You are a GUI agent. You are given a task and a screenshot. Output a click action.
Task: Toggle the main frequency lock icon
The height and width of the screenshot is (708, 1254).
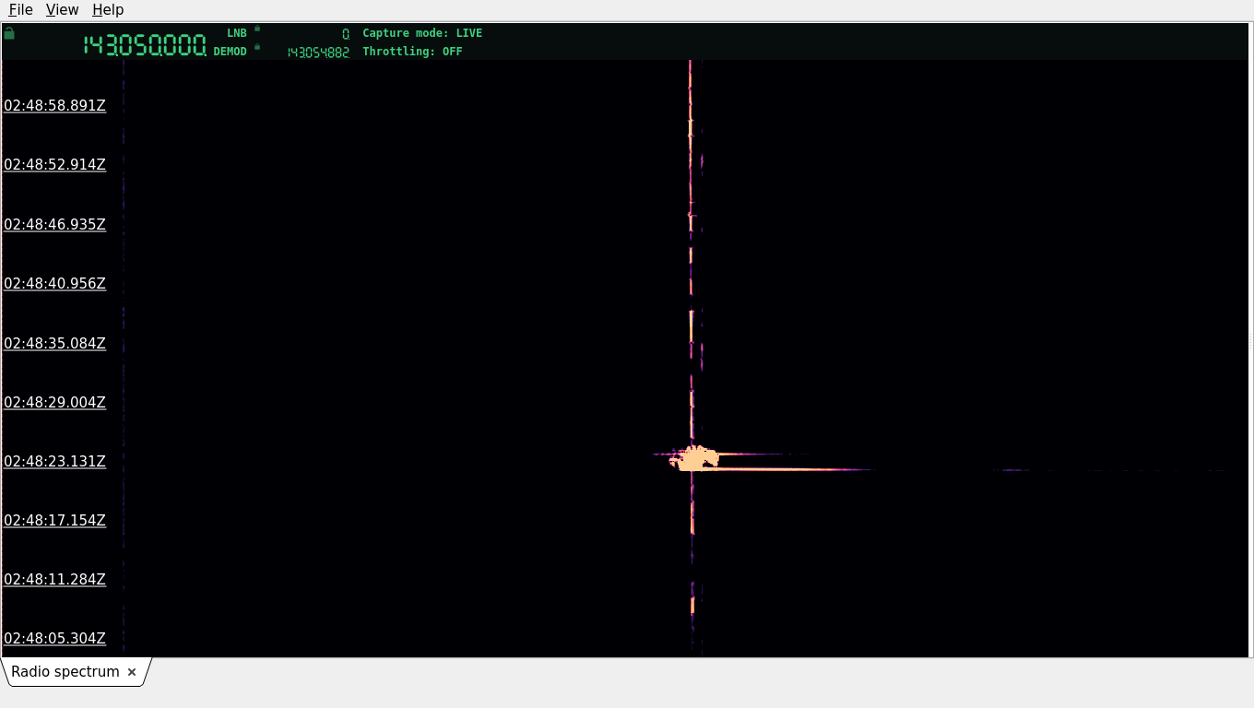[x=9, y=33]
